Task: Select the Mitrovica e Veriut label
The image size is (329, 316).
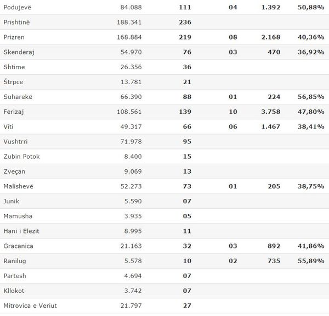Action: (x=30, y=306)
